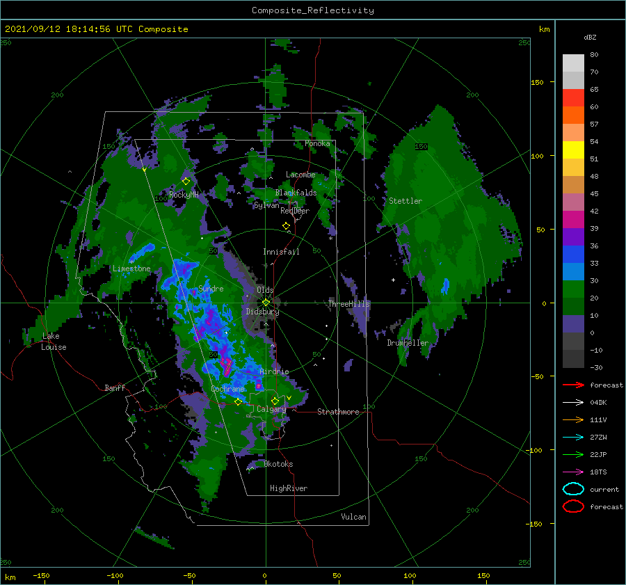
Task: Click the Didsbury label
Action: (x=262, y=312)
